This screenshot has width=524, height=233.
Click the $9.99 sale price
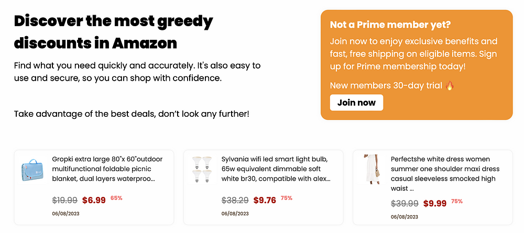435,203
